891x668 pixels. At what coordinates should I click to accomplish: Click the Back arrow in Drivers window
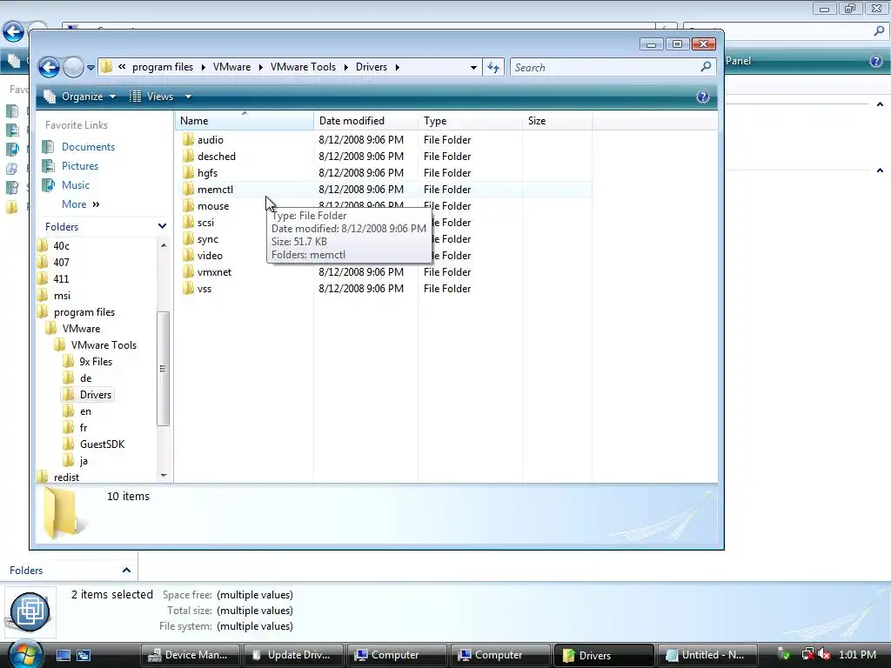pyautogui.click(x=49, y=68)
